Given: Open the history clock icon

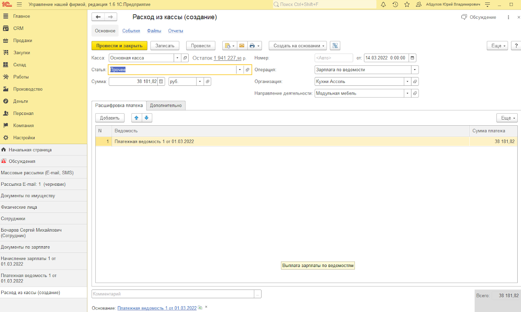Looking at the screenshot, I should point(395,5).
